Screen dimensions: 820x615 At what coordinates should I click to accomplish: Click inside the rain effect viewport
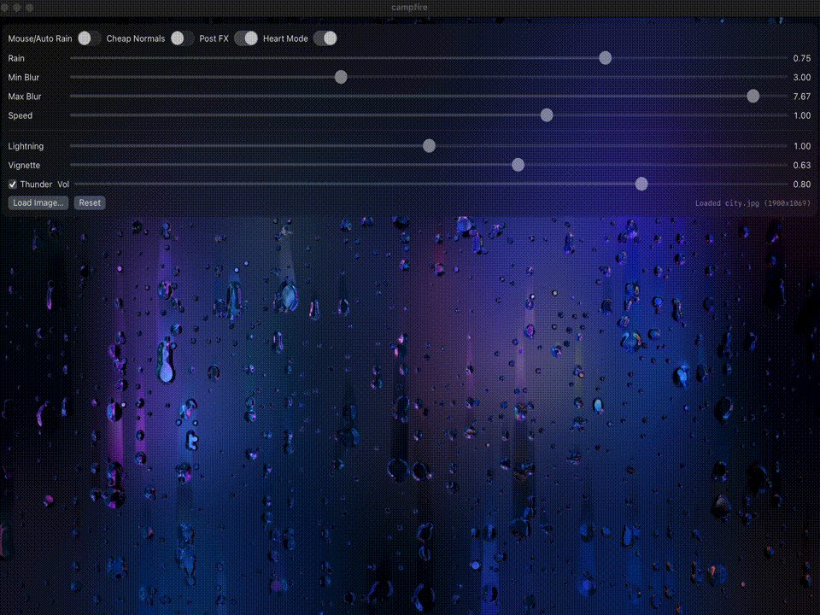410,410
